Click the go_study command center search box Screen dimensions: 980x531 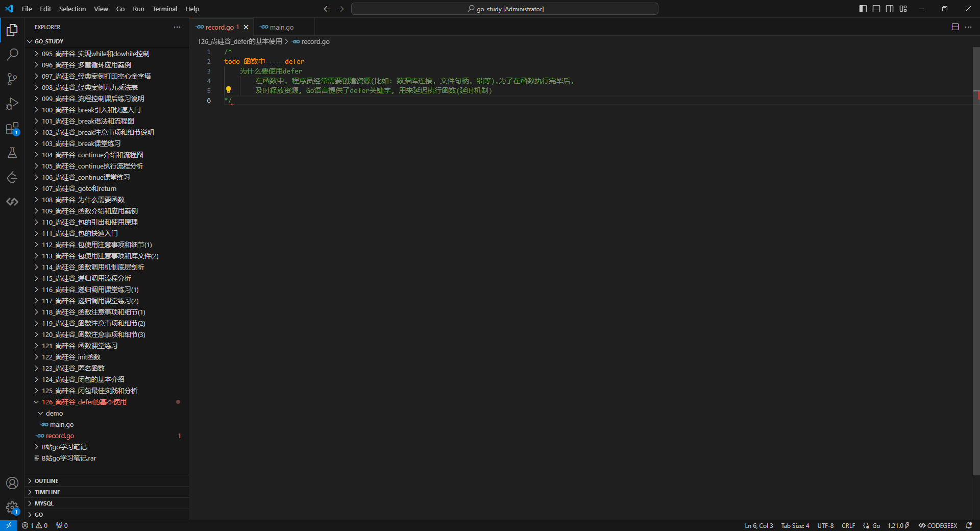(x=505, y=9)
